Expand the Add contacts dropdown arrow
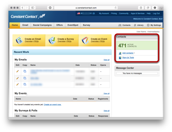 coord(134,53)
